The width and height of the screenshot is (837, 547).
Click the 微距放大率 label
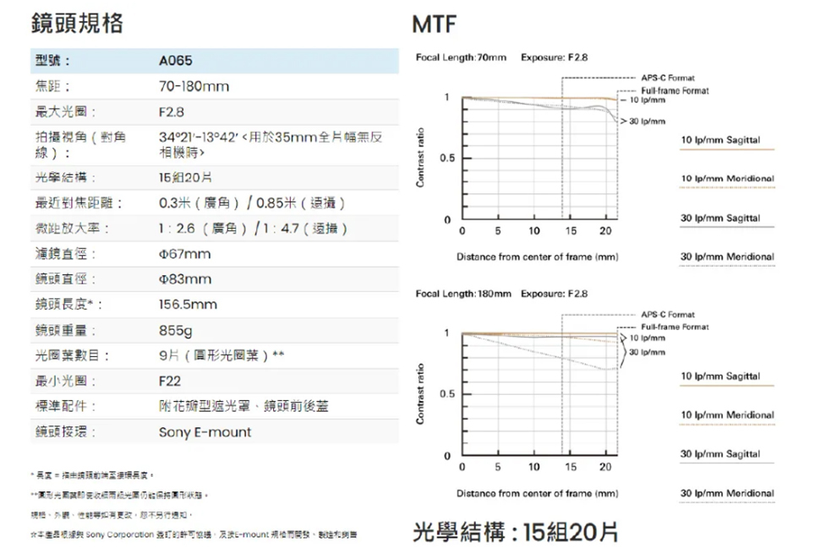point(72,228)
